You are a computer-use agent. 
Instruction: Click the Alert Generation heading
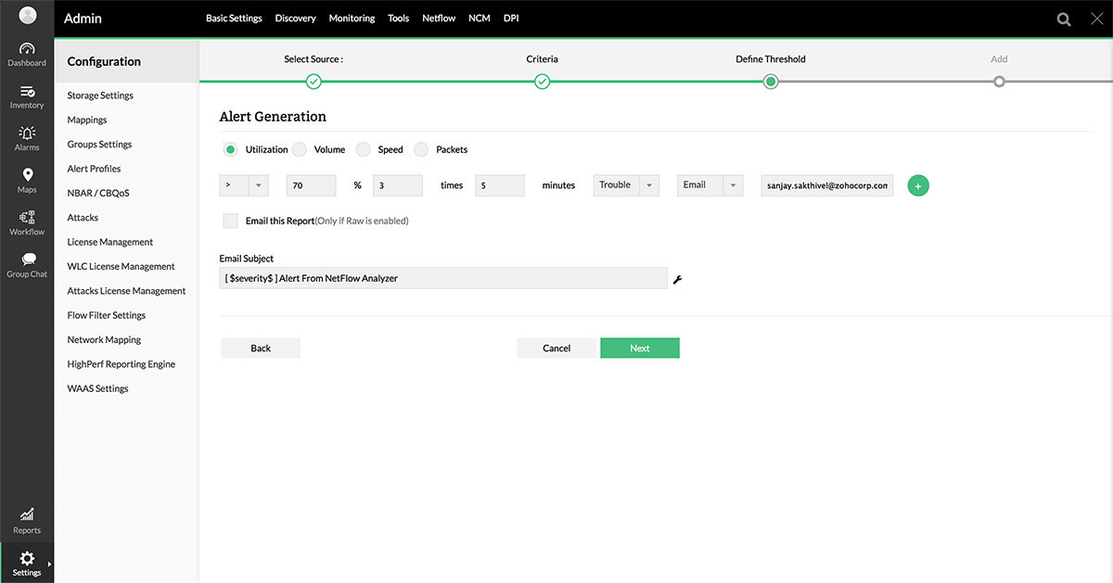[273, 117]
